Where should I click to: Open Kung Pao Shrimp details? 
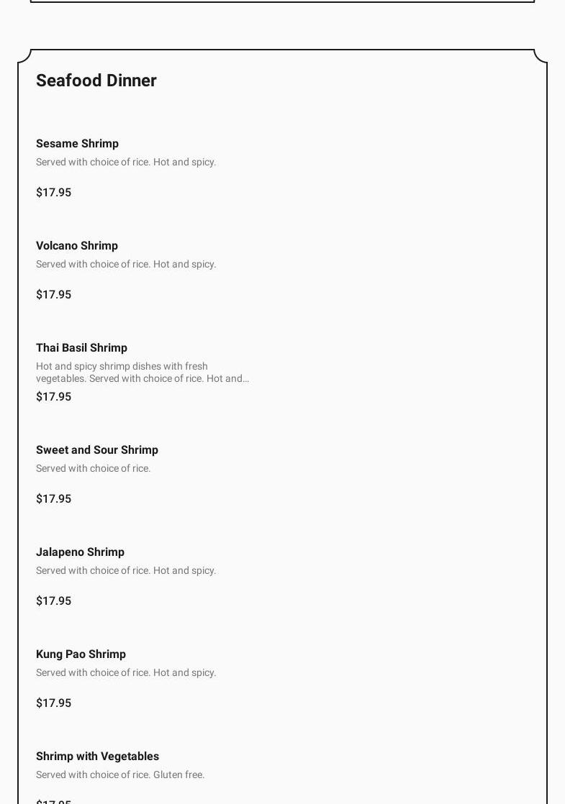pyautogui.click(x=81, y=654)
